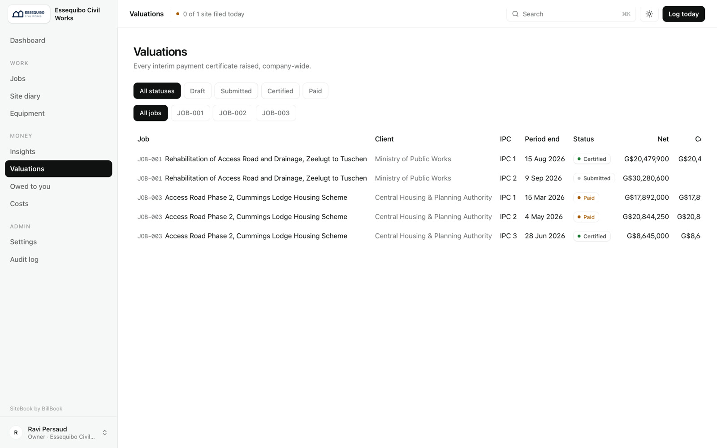717x448 pixels.
Task: Open JOB-003 row ending 28 Jun 2026
Action: (417, 236)
